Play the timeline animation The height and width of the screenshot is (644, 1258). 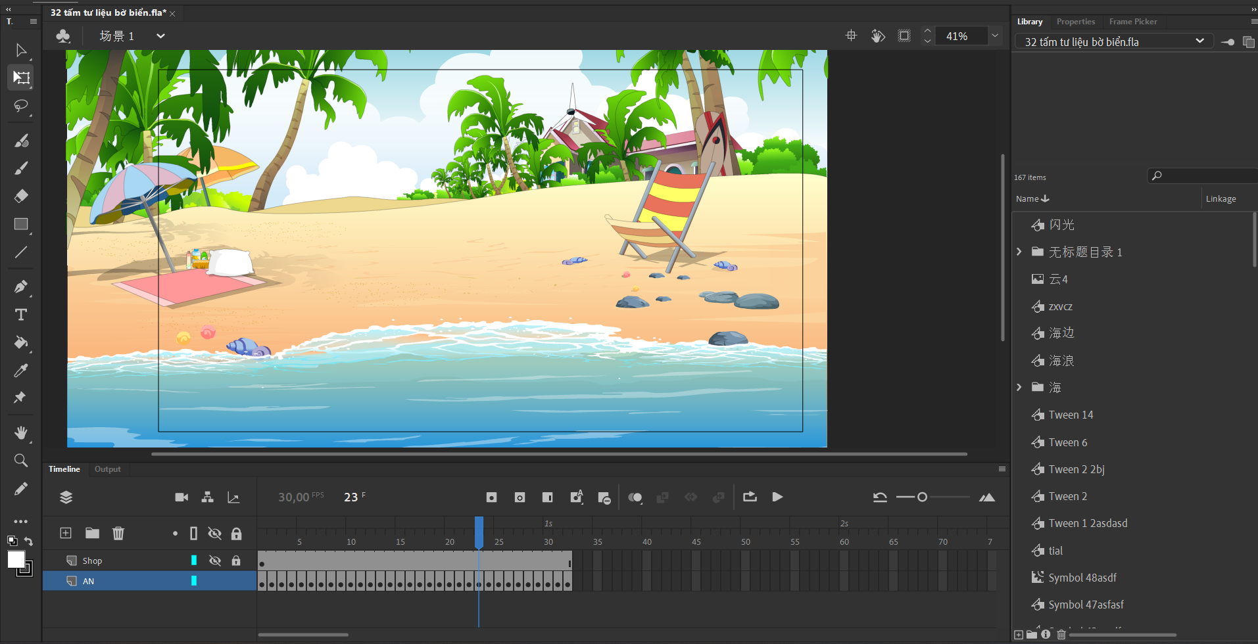click(x=777, y=497)
